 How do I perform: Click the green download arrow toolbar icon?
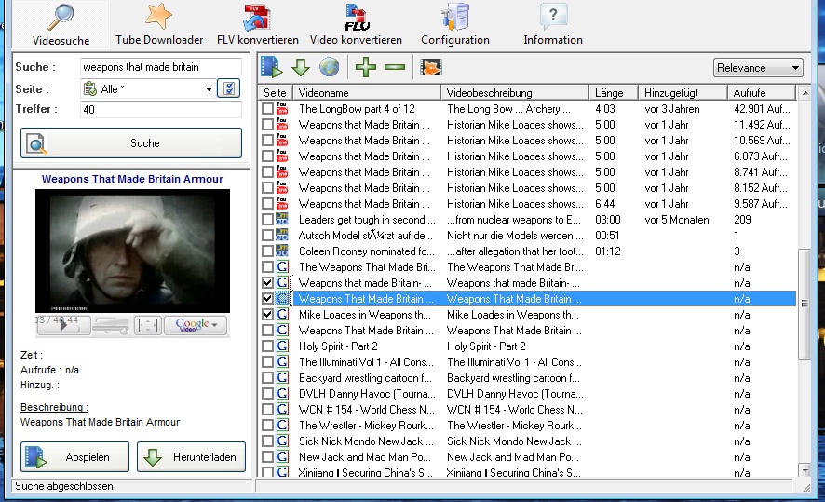[300, 67]
